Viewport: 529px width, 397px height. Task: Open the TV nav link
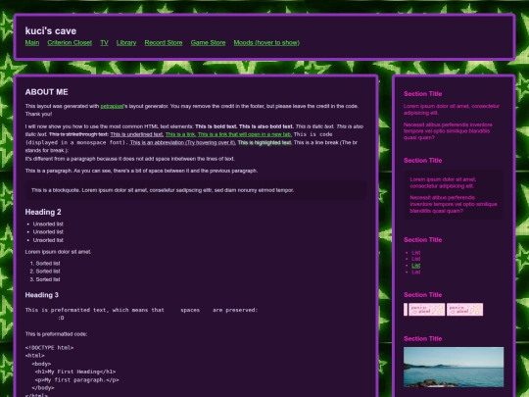(104, 42)
